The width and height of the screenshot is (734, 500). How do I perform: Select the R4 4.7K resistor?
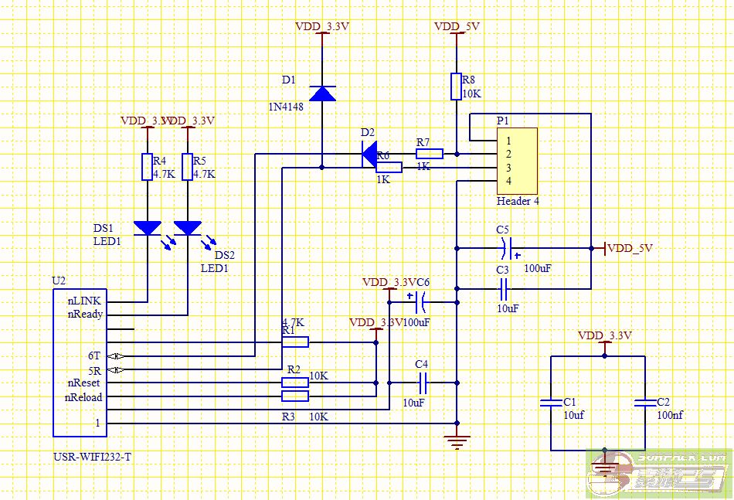click(x=147, y=167)
